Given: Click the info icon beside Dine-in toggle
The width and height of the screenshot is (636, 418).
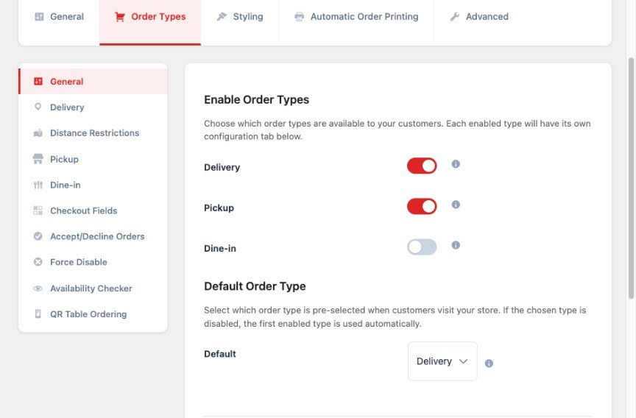Looking at the screenshot, I should [x=456, y=245].
